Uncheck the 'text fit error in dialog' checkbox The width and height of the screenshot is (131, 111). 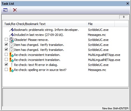coord(6,65)
